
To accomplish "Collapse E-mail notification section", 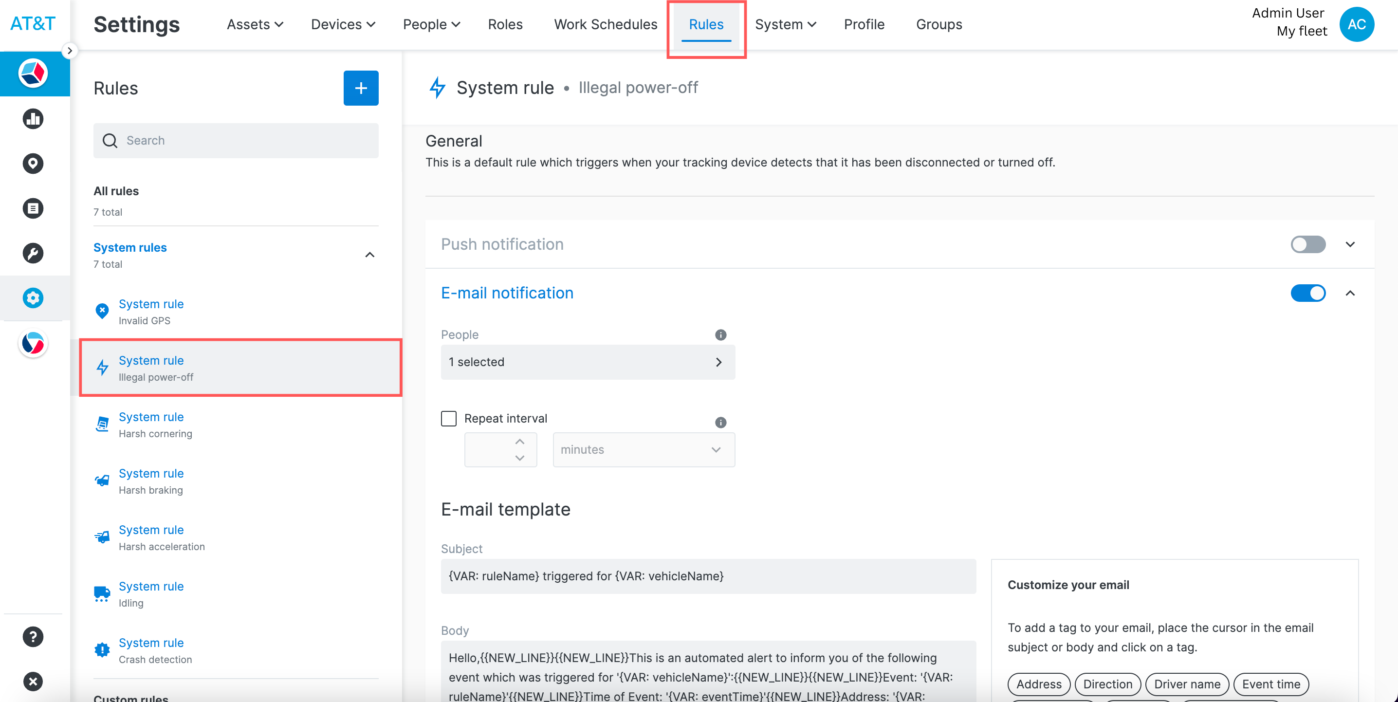I will (x=1350, y=293).
